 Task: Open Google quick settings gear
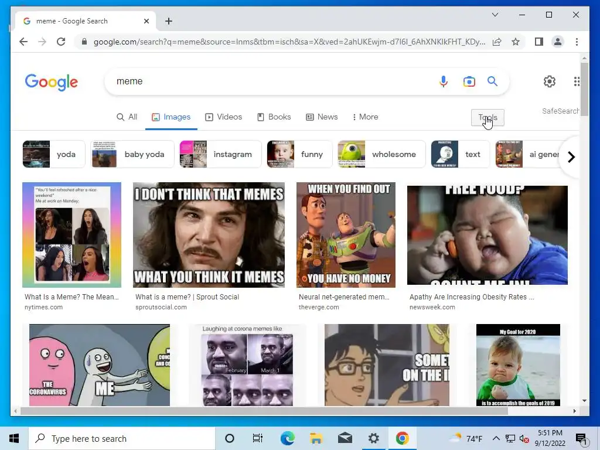(x=550, y=81)
